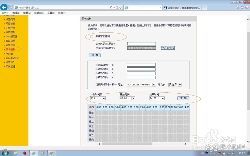Click the network signal tray icon
This screenshot has height=156, width=250.
[229, 153]
